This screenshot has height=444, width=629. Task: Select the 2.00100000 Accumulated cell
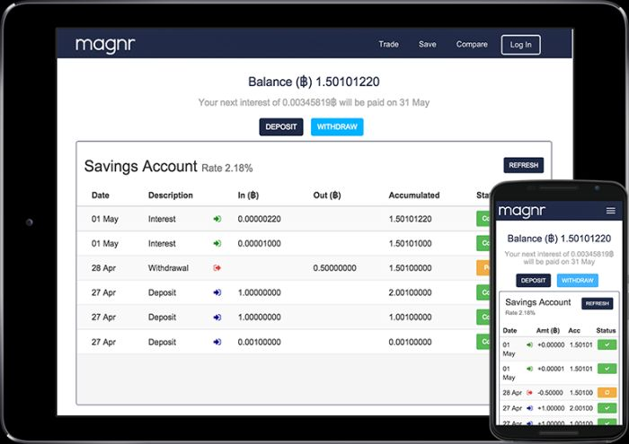(x=410, y=292)
